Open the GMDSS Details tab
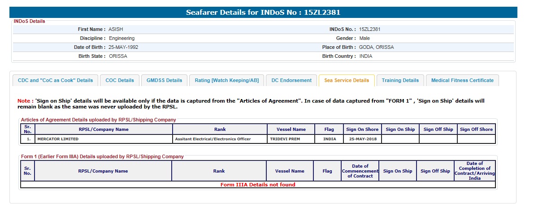560x212 pixels. (x=165, y=81)
